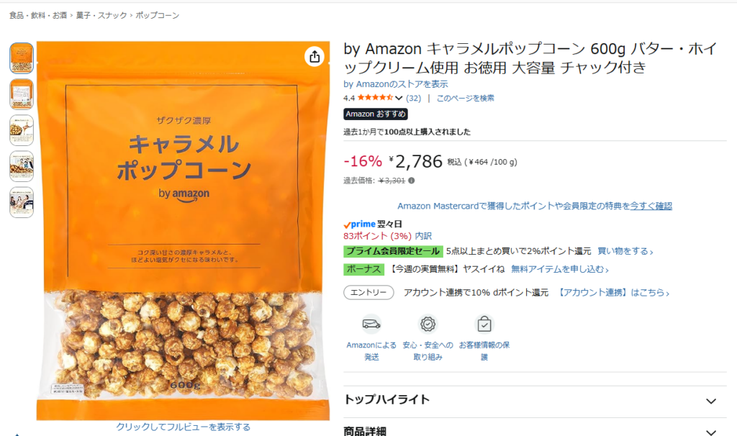Click the star rating icons
This screenshot has width=737, height=436.
tap(375, 98)
